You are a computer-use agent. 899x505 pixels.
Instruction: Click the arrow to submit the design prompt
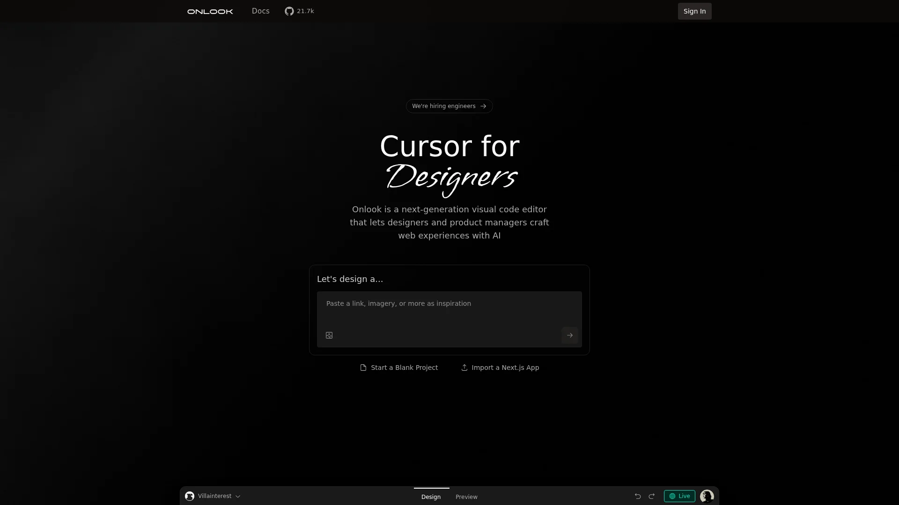(x=570, y=335)
